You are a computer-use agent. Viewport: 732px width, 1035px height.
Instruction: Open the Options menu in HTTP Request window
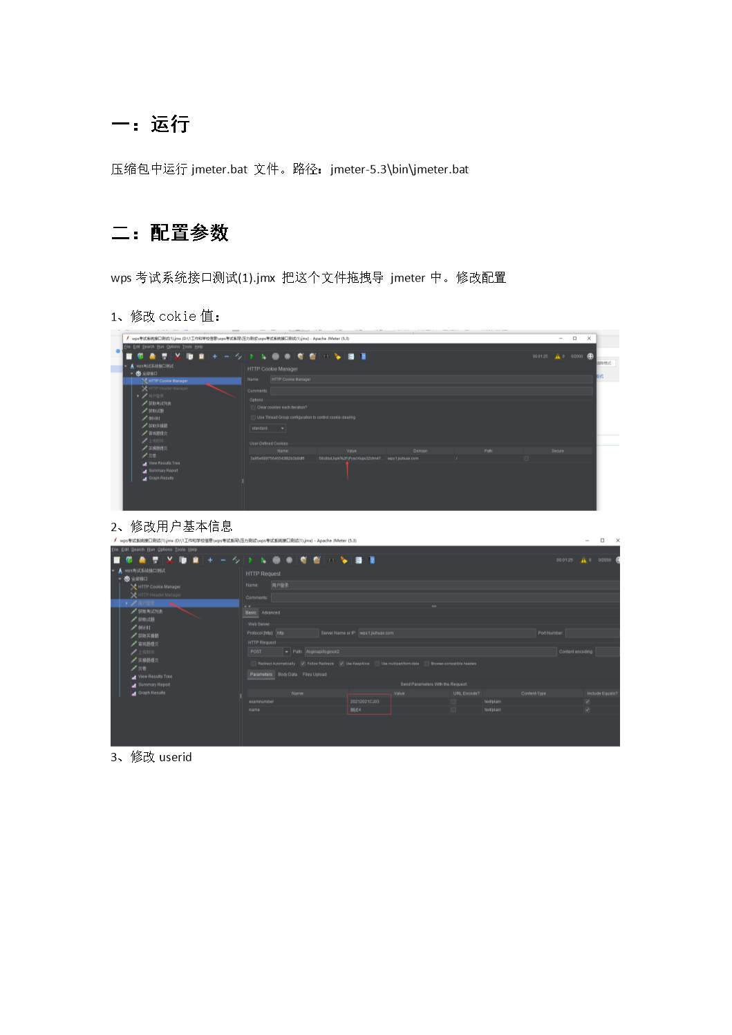click(x=165, y=550)
